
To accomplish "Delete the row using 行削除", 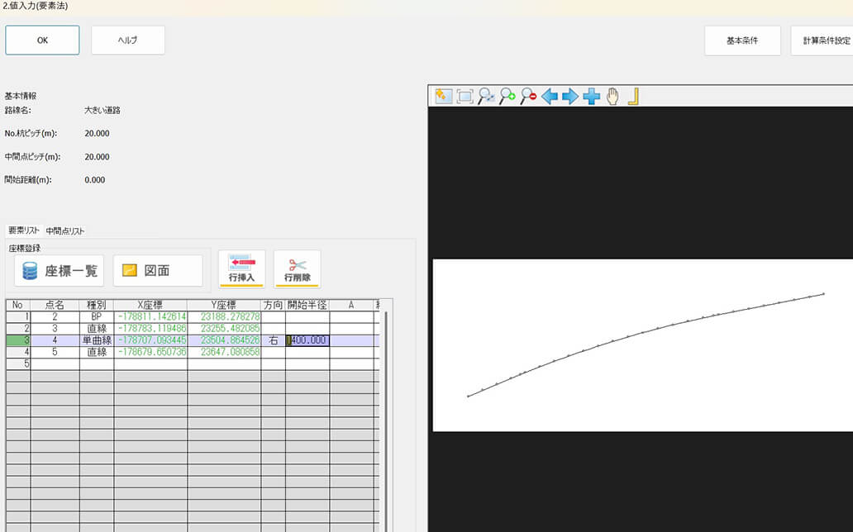I will (297, 269).
